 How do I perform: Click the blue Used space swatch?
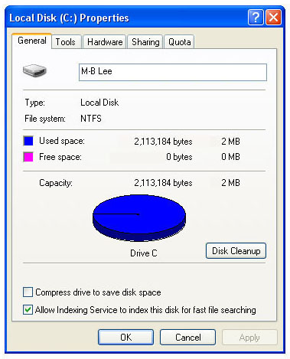pos(28,141)
